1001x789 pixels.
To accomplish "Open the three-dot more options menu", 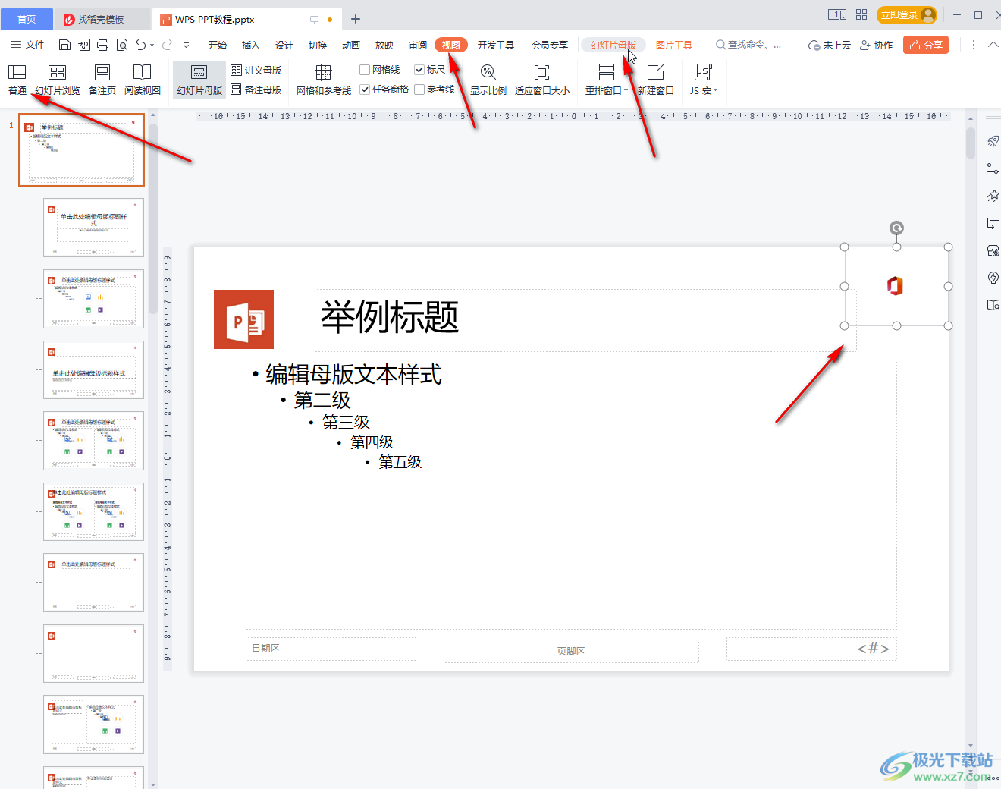I will (x=974, y=45).
